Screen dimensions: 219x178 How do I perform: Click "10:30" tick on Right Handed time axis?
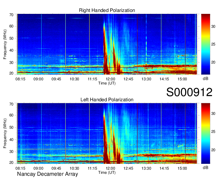click(x=74, y=79)
